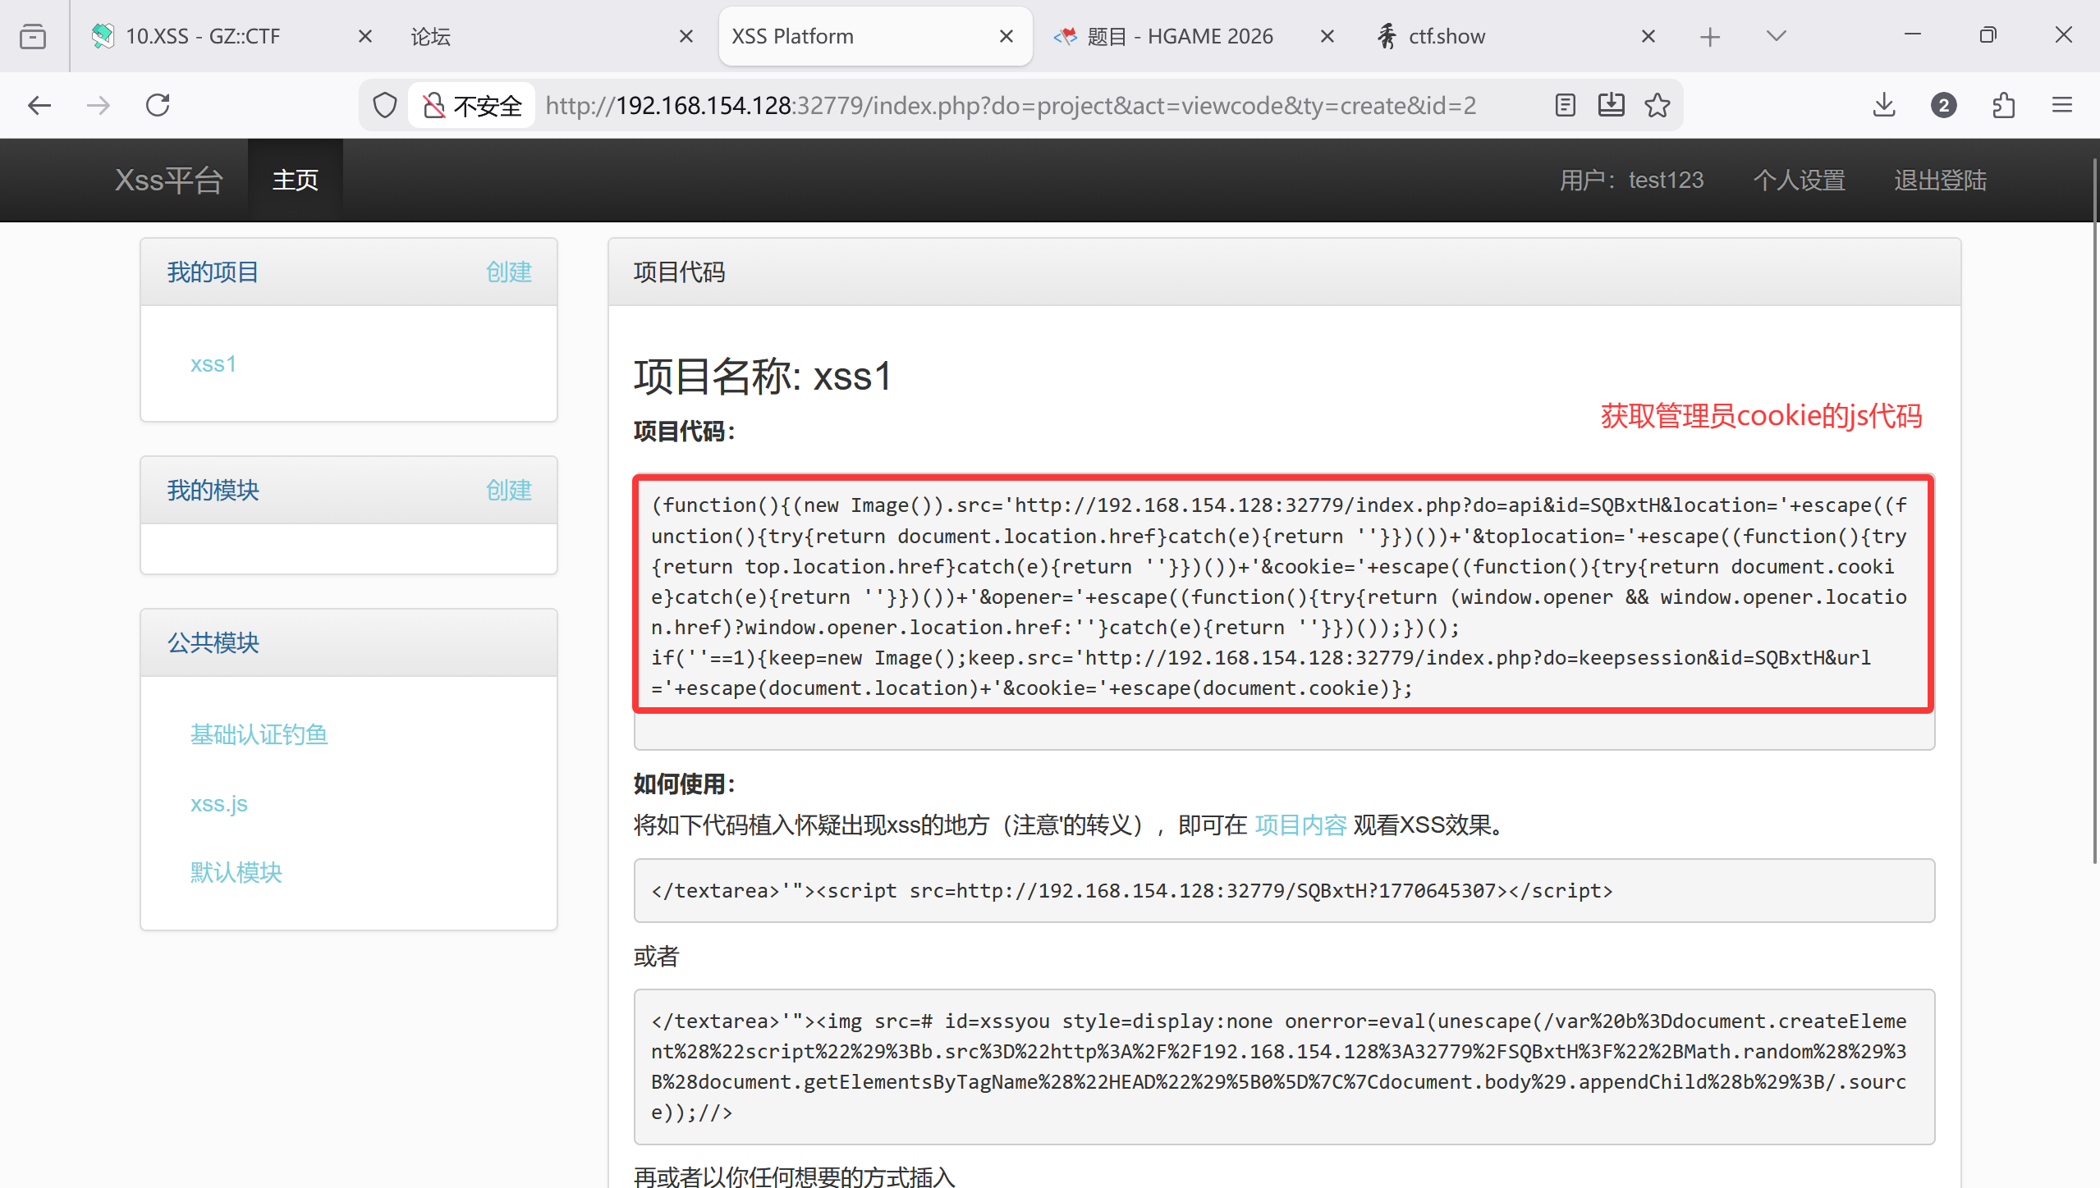Toggle reader view icon in the address bar

pos(1565,105)
